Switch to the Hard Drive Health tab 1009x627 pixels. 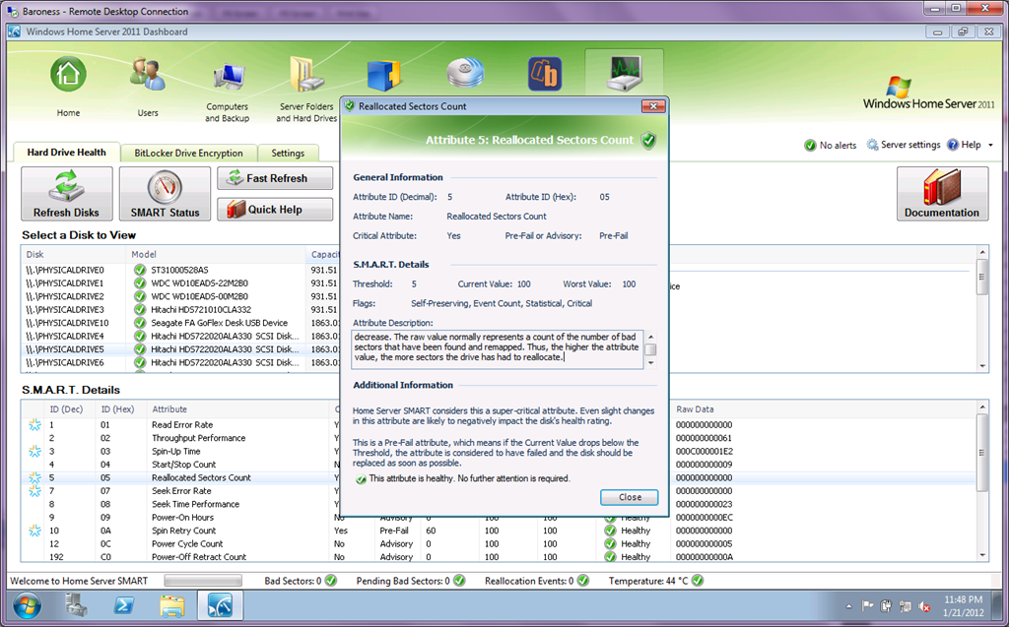point(66,153)
